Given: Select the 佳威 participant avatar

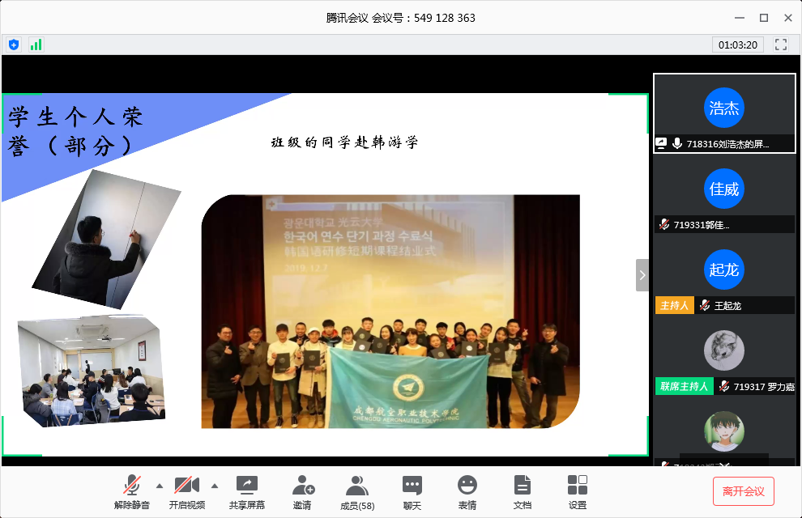Looking at the screenshot, I should coord(723,189).
